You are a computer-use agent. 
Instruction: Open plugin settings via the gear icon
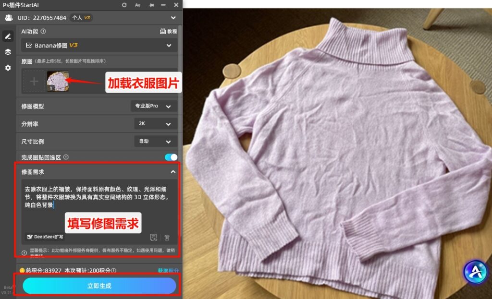pyautogui.click(x=8, y=68)
